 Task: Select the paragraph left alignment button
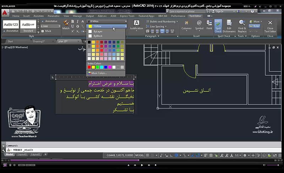(x=153, y=31)
